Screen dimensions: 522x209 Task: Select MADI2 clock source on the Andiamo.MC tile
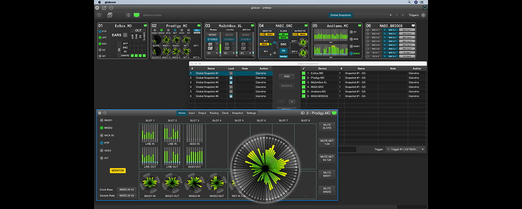tap(351, 53)
